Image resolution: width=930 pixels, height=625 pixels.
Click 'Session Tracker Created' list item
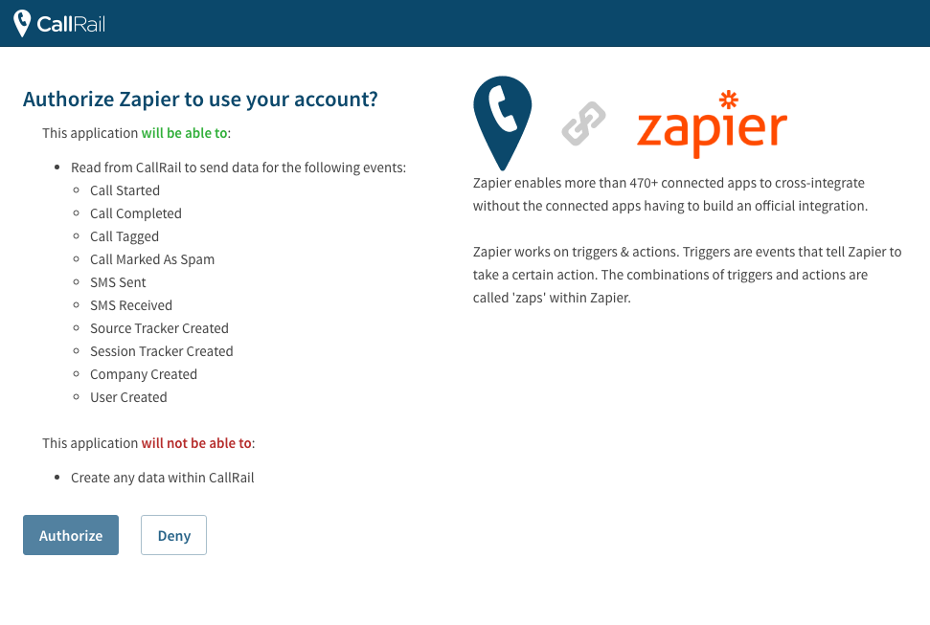(161, 351)
